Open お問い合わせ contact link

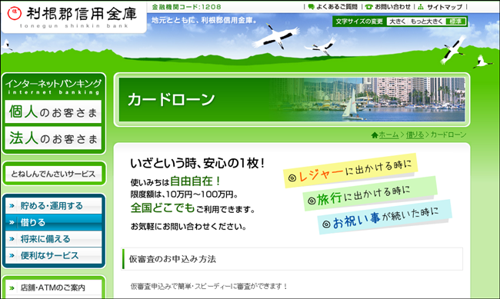(x=392, y=7)
